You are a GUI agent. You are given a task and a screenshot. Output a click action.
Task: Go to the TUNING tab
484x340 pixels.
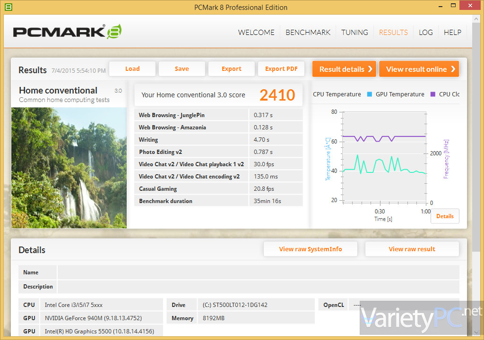click(354, 33)
